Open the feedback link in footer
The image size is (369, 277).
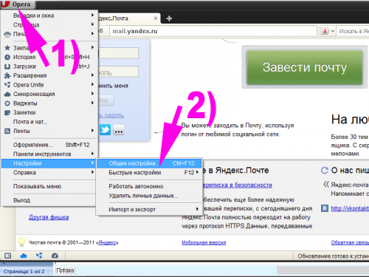(350, 242)
